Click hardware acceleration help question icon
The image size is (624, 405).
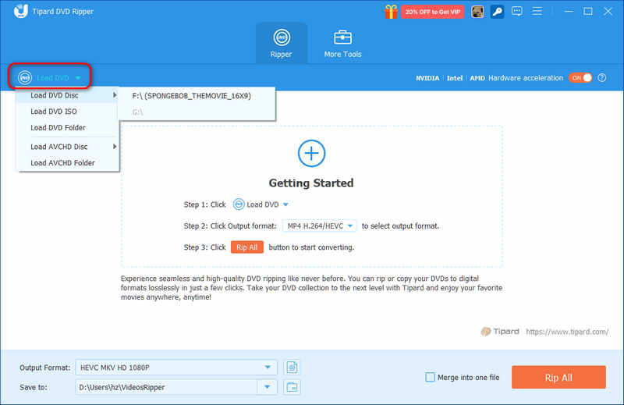click(602, 78)
